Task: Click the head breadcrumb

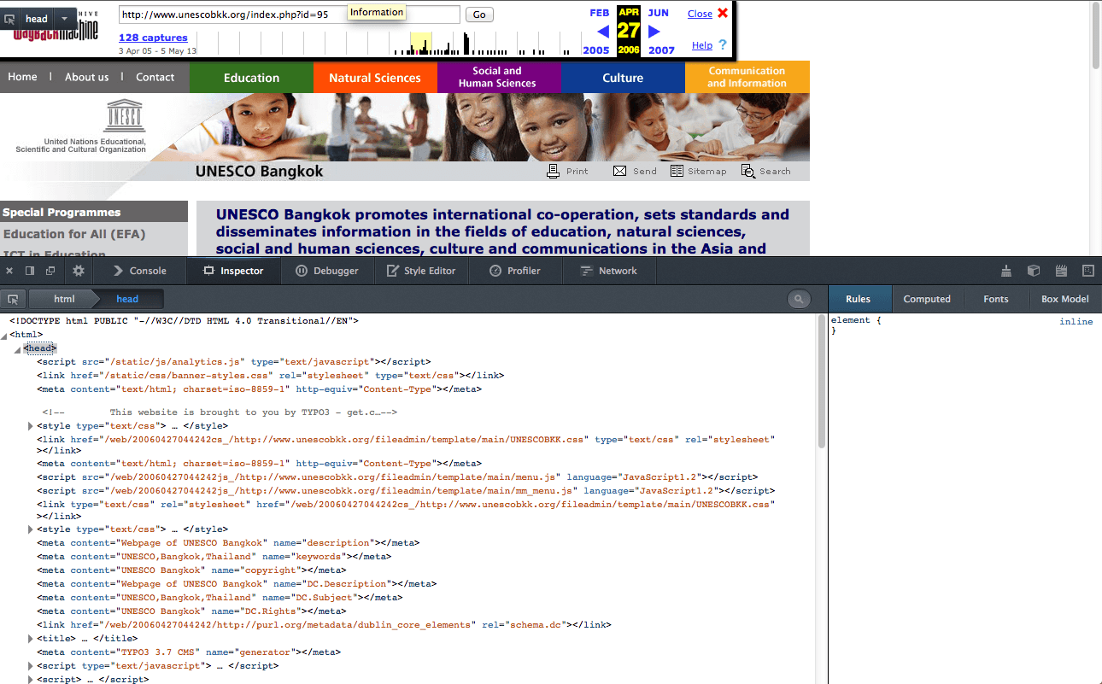Action: pos(127,299)
